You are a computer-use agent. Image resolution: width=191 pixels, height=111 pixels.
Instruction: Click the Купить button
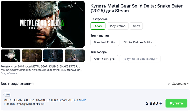(x=176, y=103)
